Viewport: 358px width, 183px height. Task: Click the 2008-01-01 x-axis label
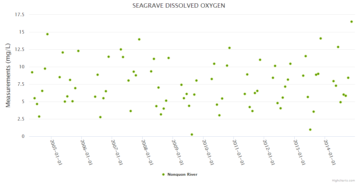click(147, 152)
